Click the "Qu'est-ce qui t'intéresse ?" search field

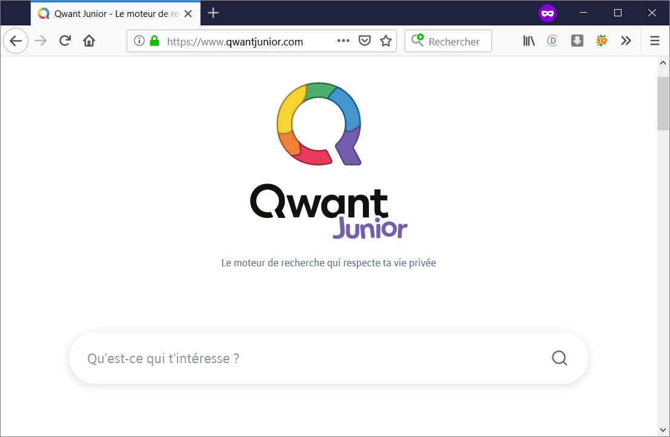328,358
